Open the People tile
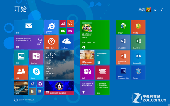 (x=21, y=73)
